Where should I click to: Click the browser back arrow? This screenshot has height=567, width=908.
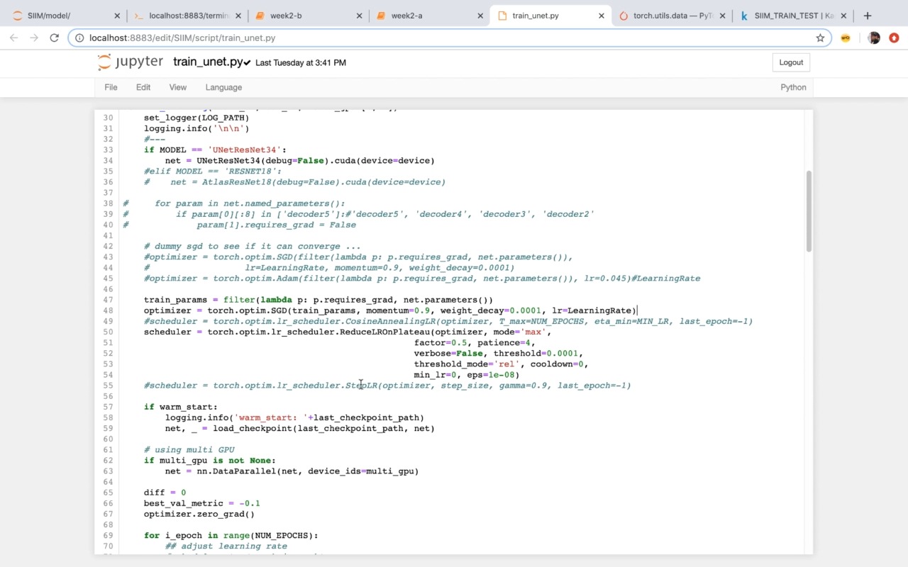tap(13, 38)
